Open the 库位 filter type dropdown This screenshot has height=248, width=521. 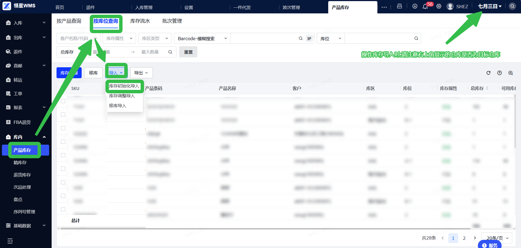pyautogui.click(x=331, y=38)
